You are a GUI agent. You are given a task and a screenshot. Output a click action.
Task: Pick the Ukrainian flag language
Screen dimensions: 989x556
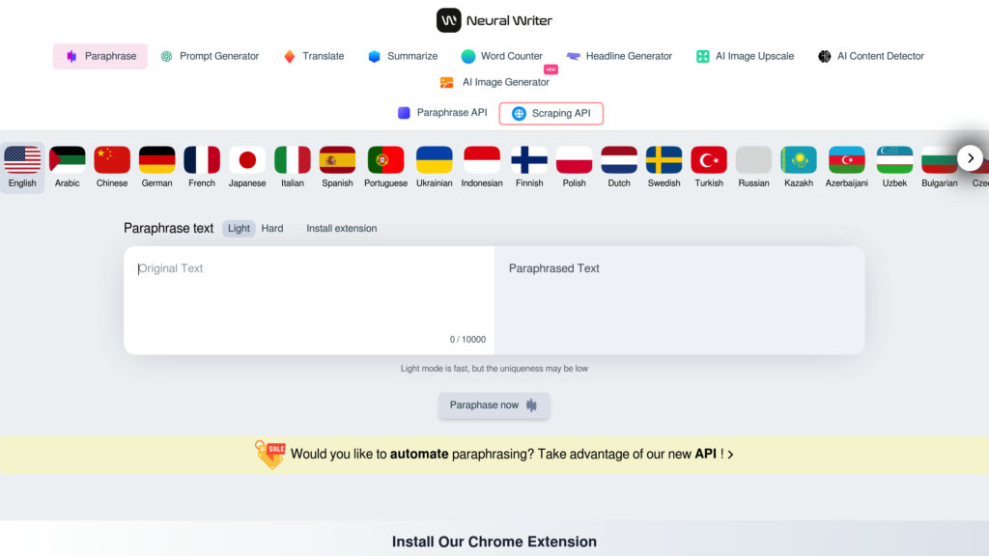click(x=434, y=160)
